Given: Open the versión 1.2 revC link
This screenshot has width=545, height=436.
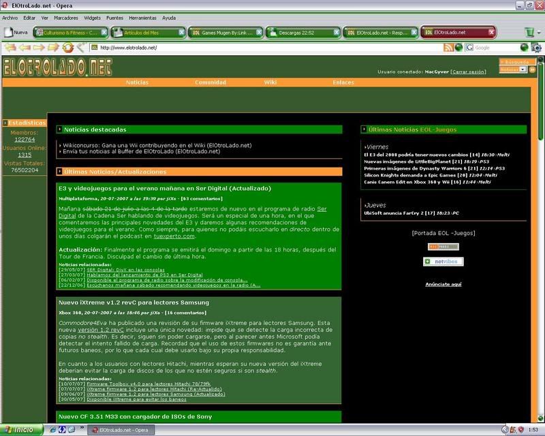Looking at the screenshot, I should pyautogui.click(x=100, y=330).
